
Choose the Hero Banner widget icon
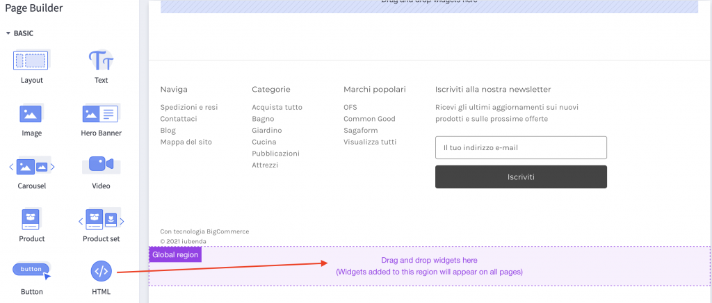click(x=102, y=113)
